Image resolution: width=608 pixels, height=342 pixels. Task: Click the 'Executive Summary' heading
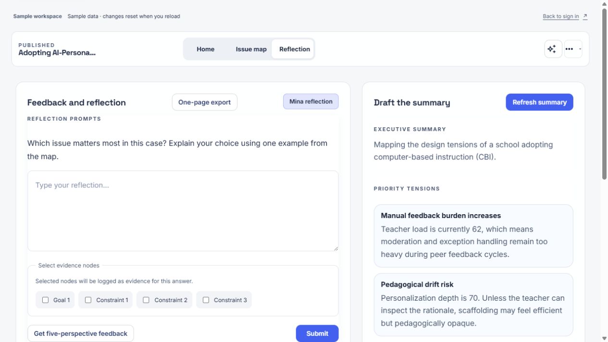410,129
